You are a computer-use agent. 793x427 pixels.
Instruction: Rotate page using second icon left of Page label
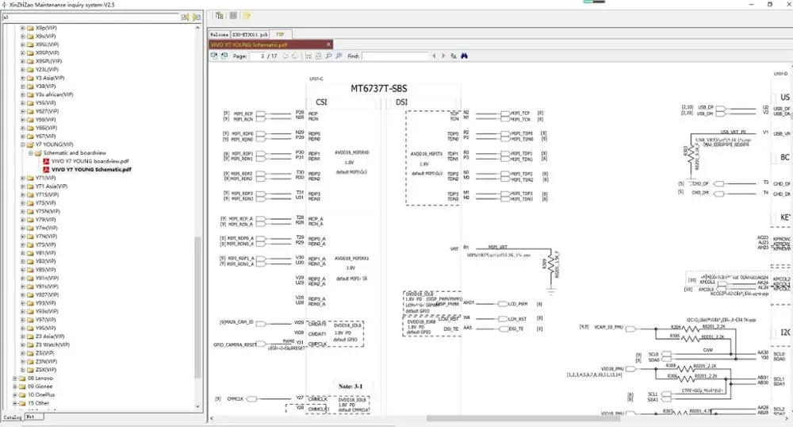click(x=224, y=56)
